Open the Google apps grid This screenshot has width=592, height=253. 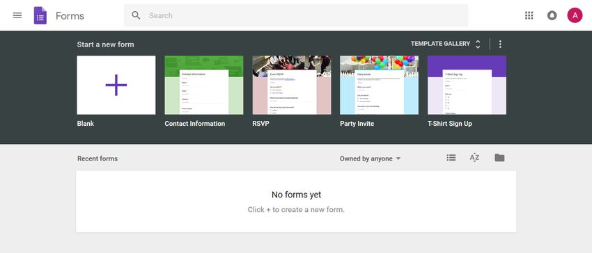pyautogui.click(x=529, y=15)
